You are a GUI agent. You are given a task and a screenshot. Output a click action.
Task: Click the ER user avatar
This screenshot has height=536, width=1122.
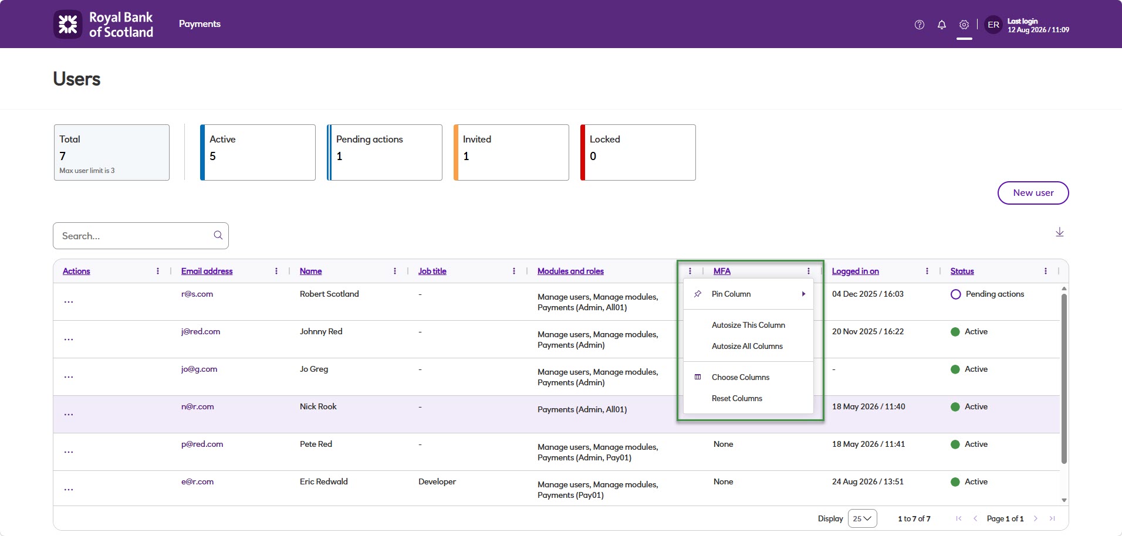pos(993,25)
